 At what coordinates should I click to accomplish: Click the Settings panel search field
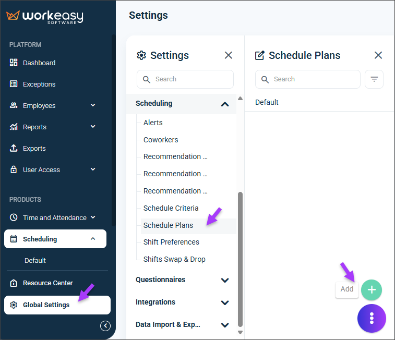[185, 79]
